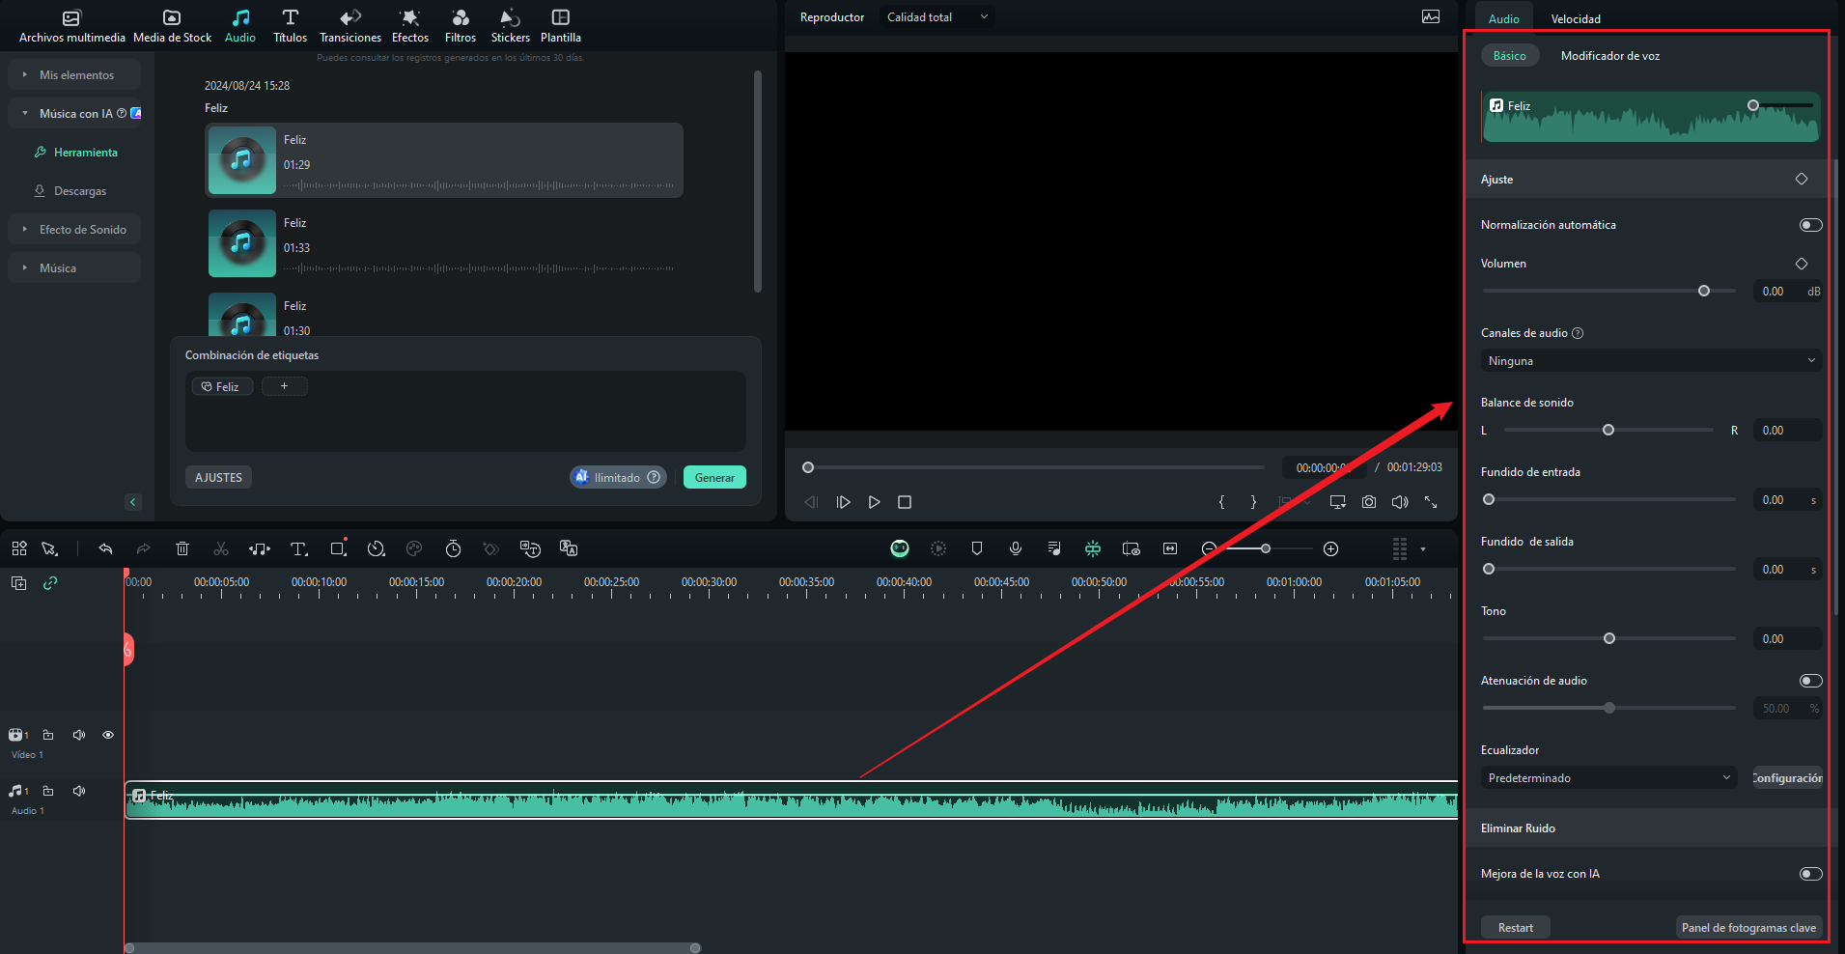Open the Canales de audio Ninguna dropdown
This screenshot has width=1845, height=954.
click(x=1651, y=360)
